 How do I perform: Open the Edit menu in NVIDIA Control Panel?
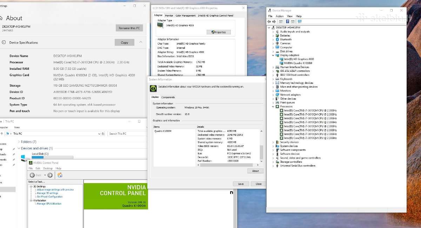(x=38, y=168)
